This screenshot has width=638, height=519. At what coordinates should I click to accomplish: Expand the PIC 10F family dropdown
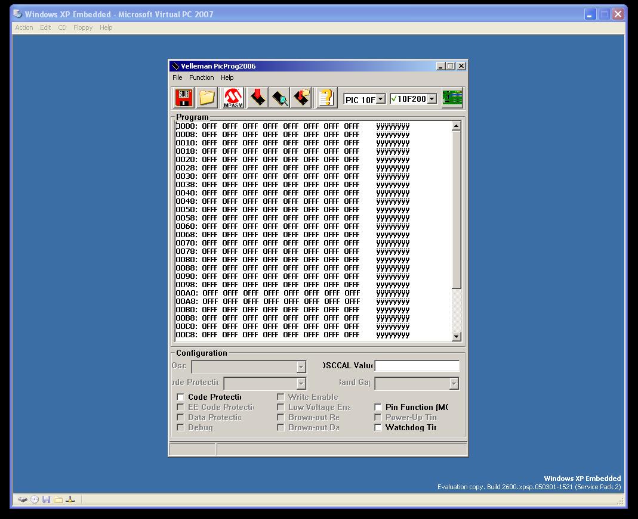click(380, 99)
